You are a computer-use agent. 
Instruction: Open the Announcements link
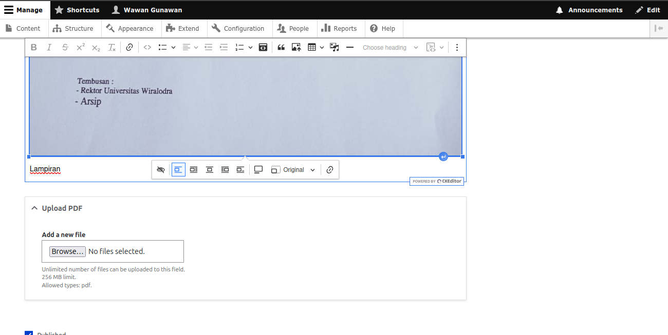point(589,10)
